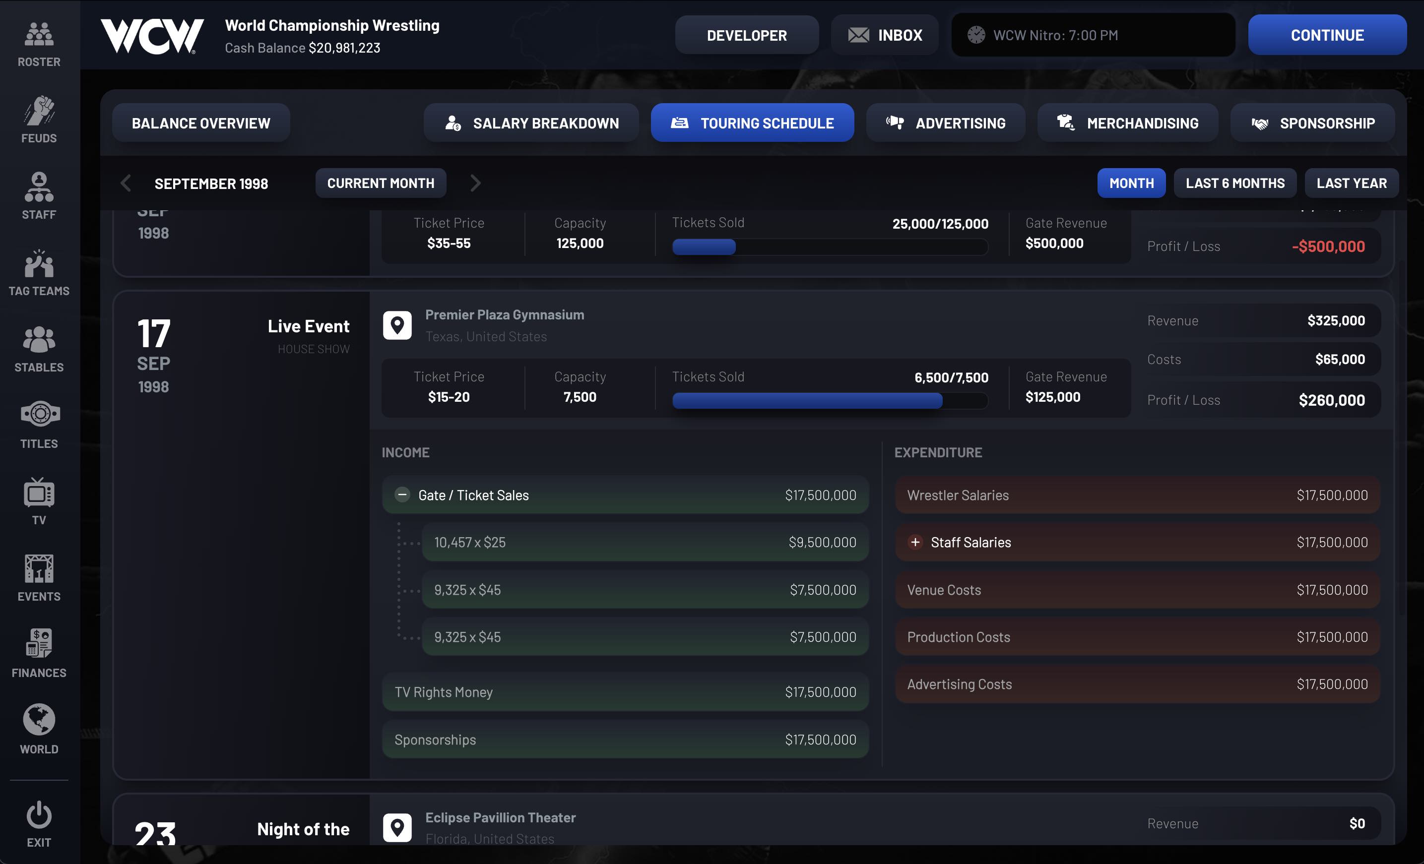This screenshot has height=864, width=1424.
Task: Click the envelope icon in Inbox
Action: pos(858,35)
